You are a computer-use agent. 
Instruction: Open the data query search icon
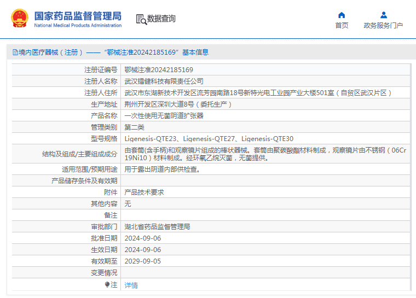[141, 19]
